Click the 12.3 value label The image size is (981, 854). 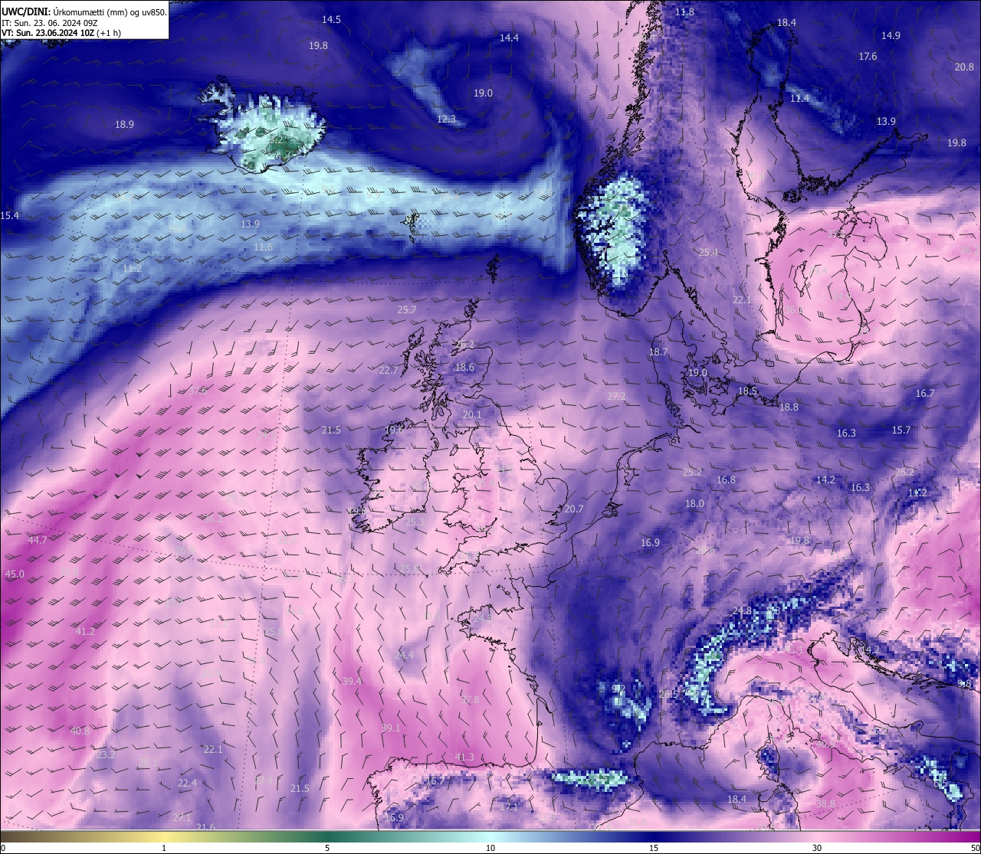(x=446, y=119)
